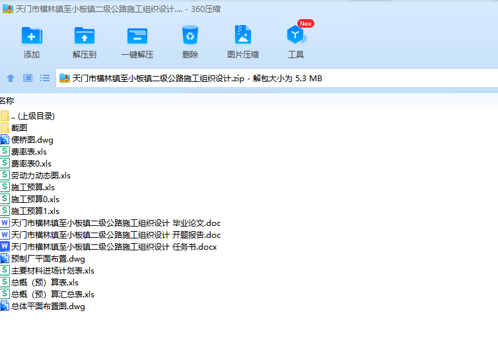Select file 施工预算.xls
Screen dimensions: 498x362
27,188
